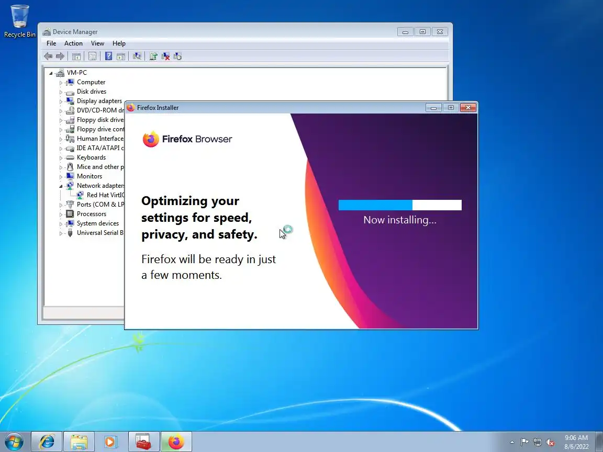
Task: Launch Internet Explorer from taskbar
Action: 47,442
